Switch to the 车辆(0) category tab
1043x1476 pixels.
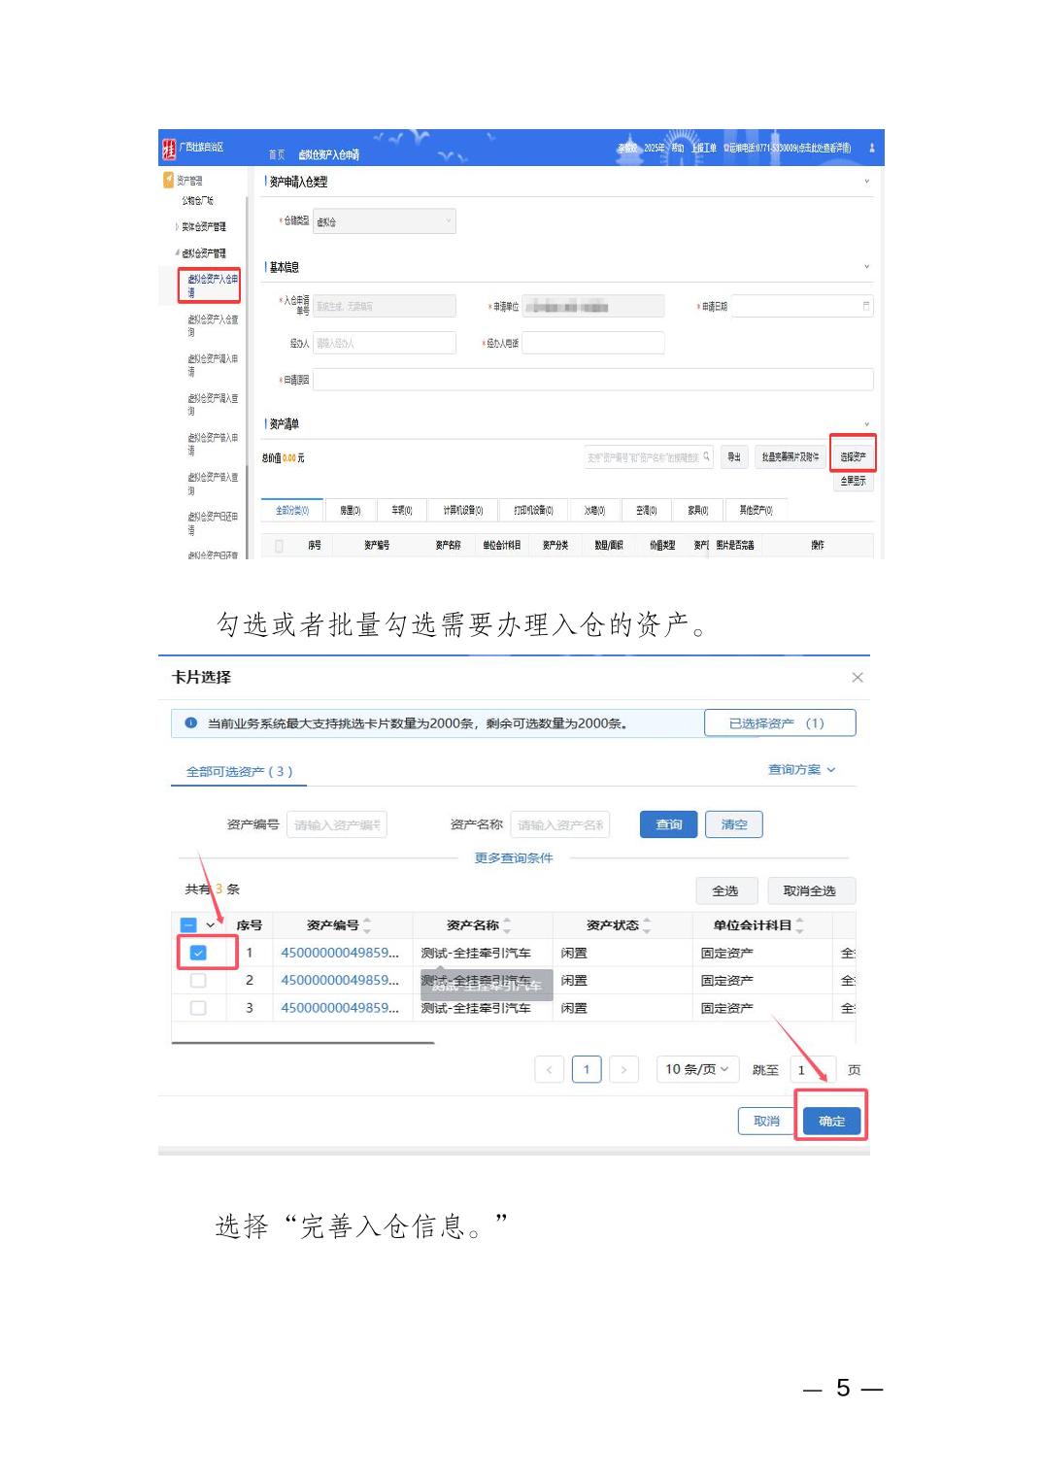coord(402,510)
